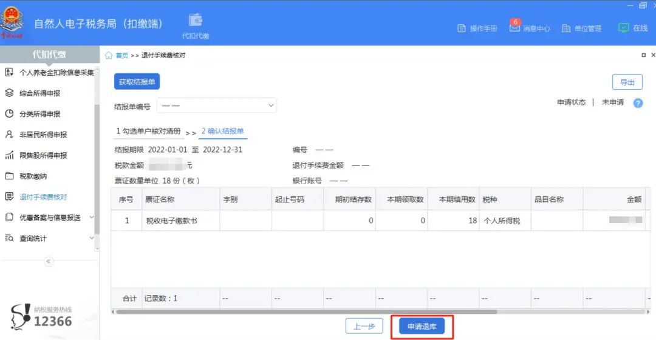The image size is (656, 340).
Task: Click the blue help question mark icon
Action: (x=638, y=103)
